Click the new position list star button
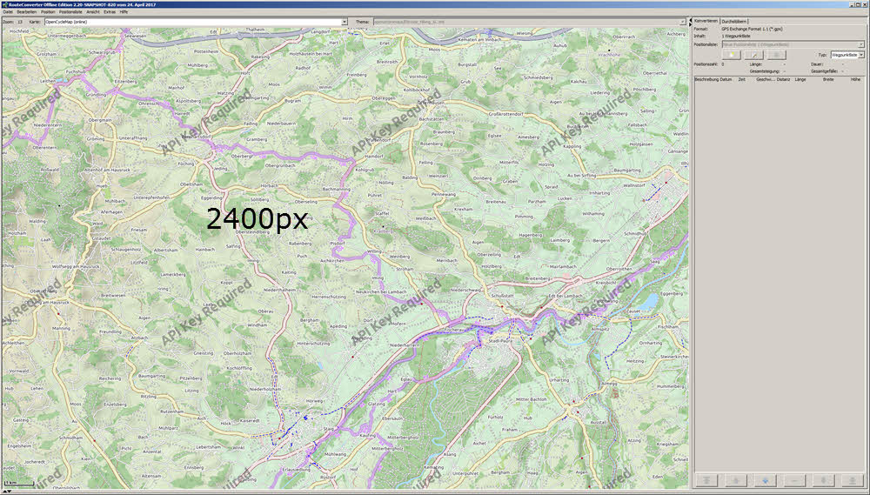Screen dimensions: 870x495 pyautogui.click(x=732, y=55)
